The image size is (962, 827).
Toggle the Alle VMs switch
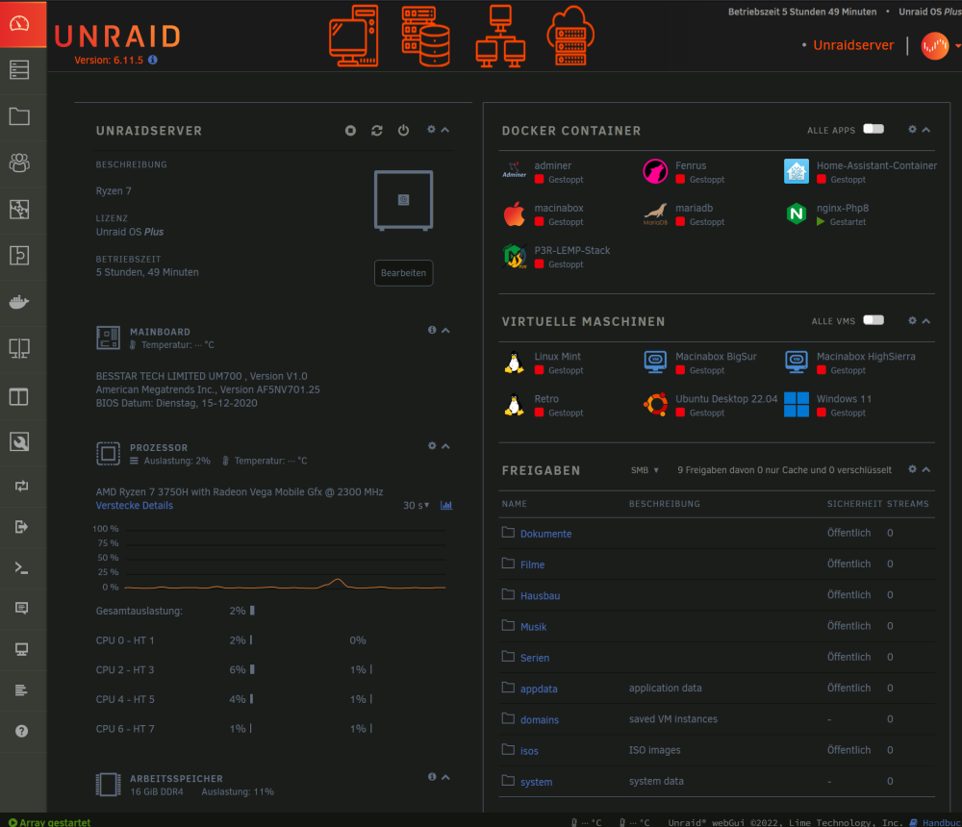pyautogui.click(x=873, y=319)
